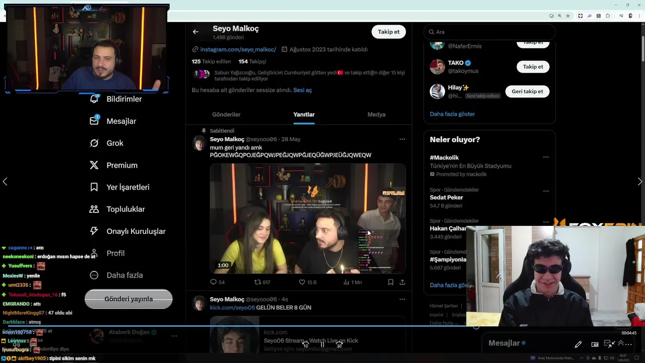Image resolution: width=645 pixels, height=363 pixels.
Task: Open Onaylı Kuruluşlar in the sidebar
Action: click(x=128, y=231)
